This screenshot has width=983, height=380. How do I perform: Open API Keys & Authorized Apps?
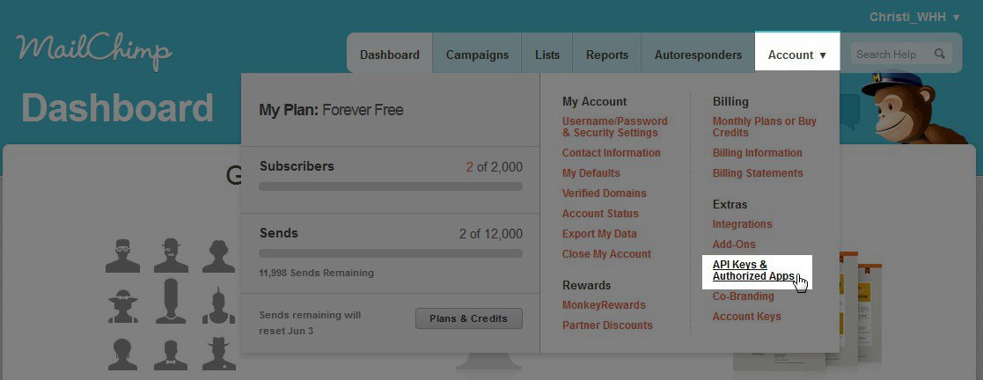tap(752, 270)
